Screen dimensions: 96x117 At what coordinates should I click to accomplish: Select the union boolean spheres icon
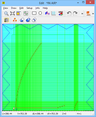click(x=28, y=20)
